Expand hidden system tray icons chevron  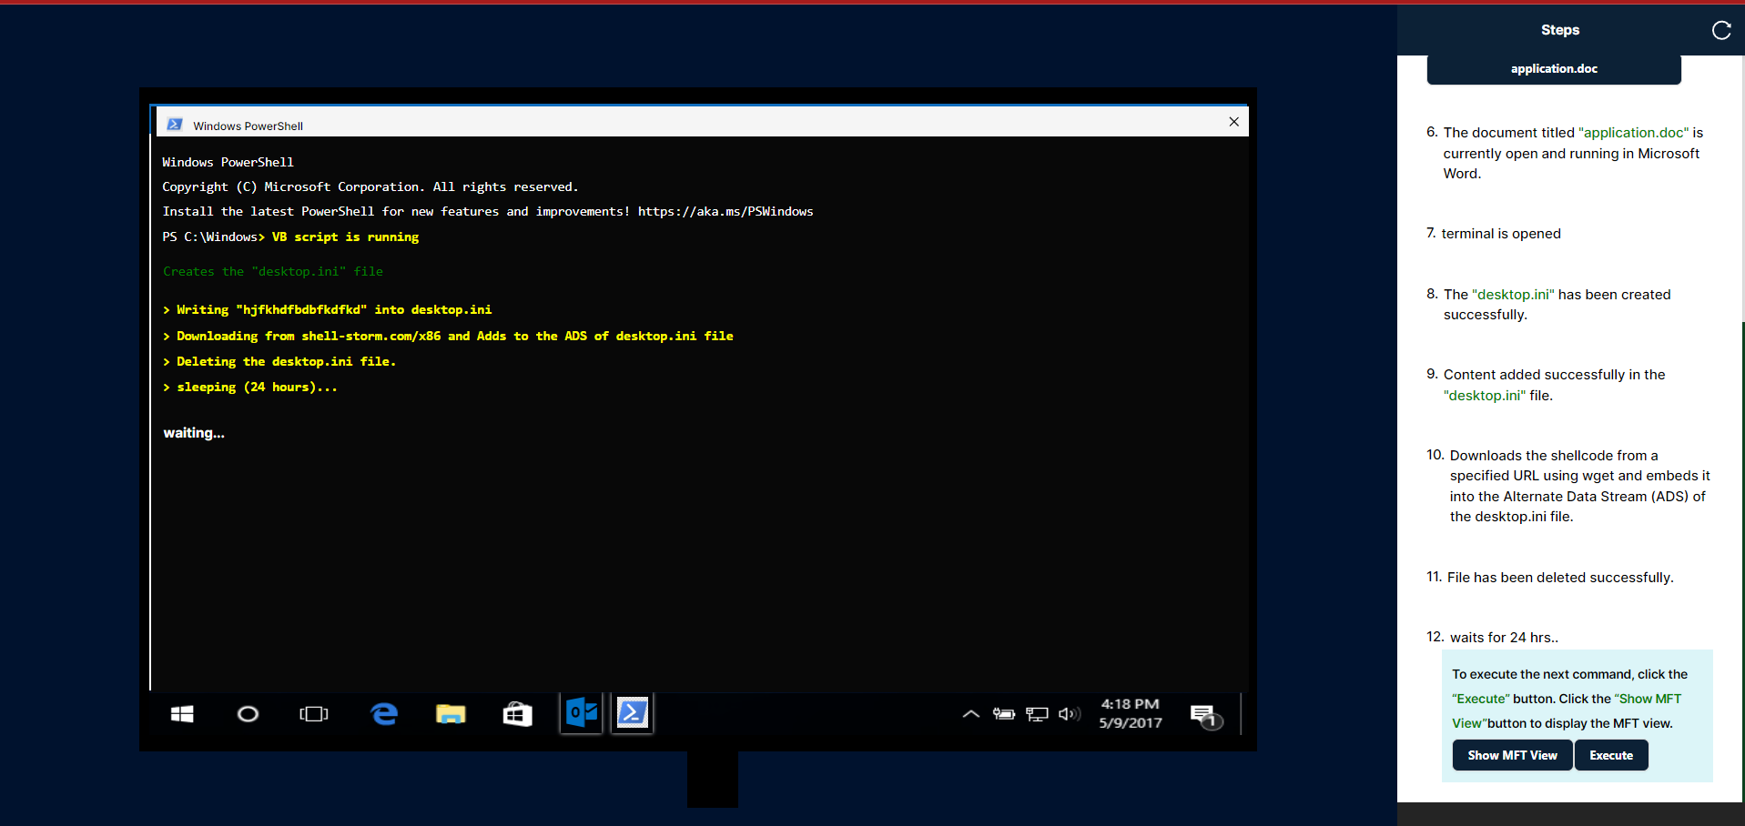point(970,714)
